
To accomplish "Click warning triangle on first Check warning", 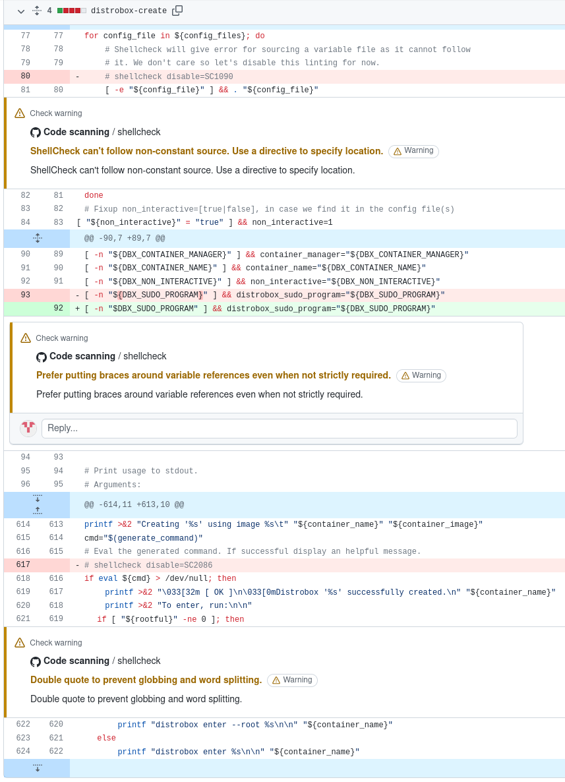I will [20, 113].
